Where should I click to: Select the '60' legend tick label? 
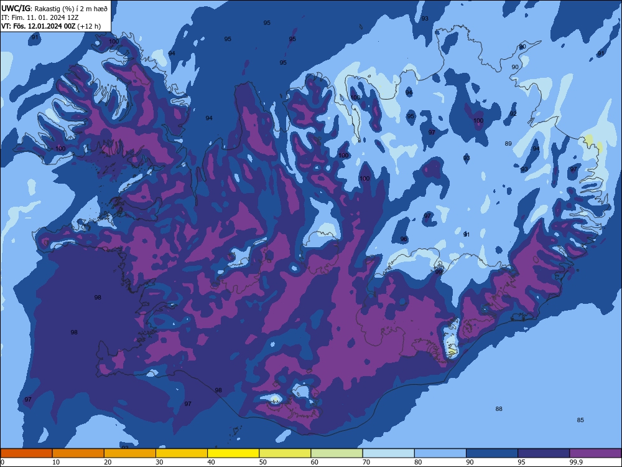pyautogui.click(x=315, y=462)
